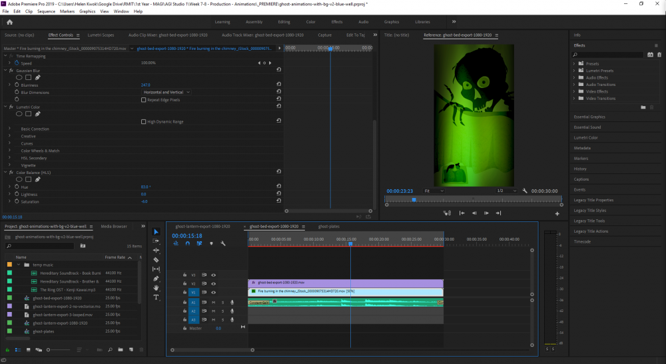Enable Repeat Edge Pixels checkbox
The width and height of the screenshot is (666, 364).
pos(144,100)
